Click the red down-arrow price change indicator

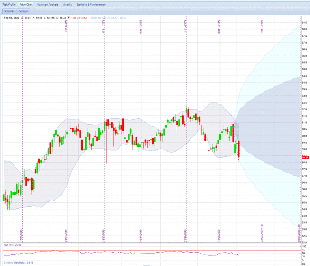[69, 18]
